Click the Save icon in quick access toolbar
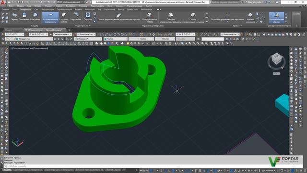Image resolution: width=307 pixels, height=173 pixels. [18, 2]
